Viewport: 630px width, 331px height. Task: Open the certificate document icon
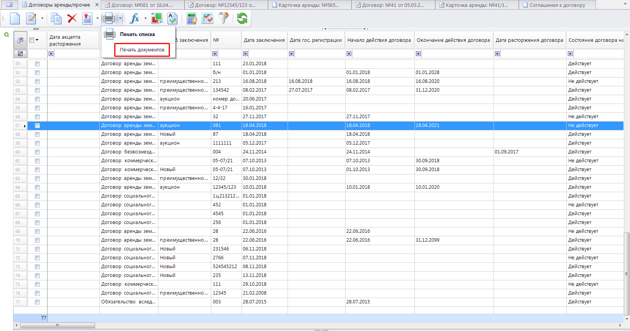pyautogui.click(x=87, y=18)
